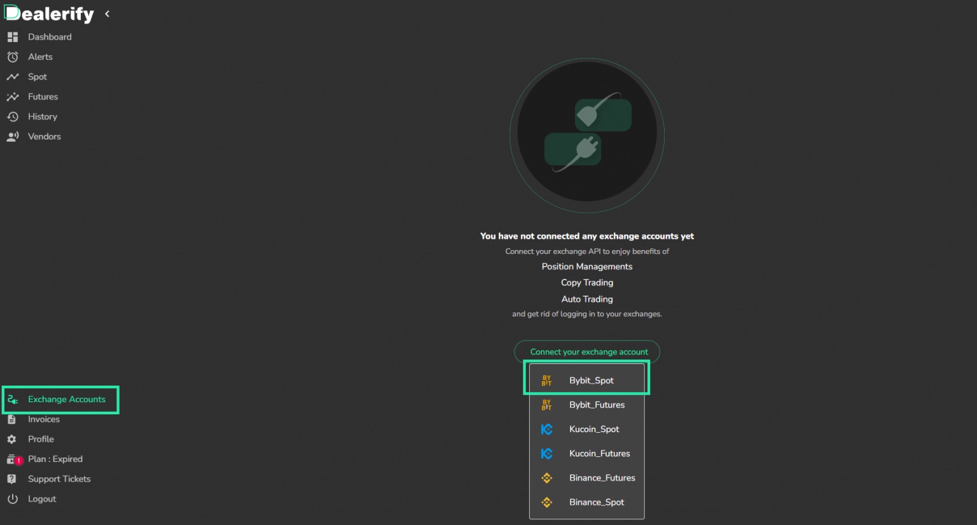Click the History clock-arrow icon
This screenshot has width=977, height=525.
pyautogui.click(x=12, y=116)
